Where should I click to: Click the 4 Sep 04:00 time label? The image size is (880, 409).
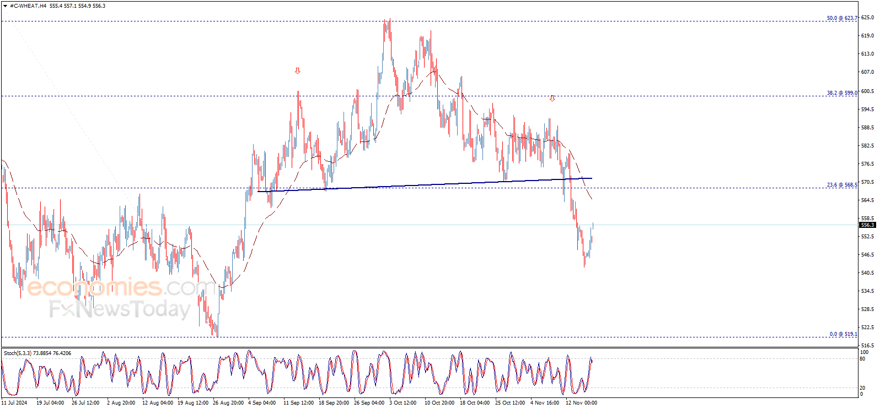pos(262,403)
